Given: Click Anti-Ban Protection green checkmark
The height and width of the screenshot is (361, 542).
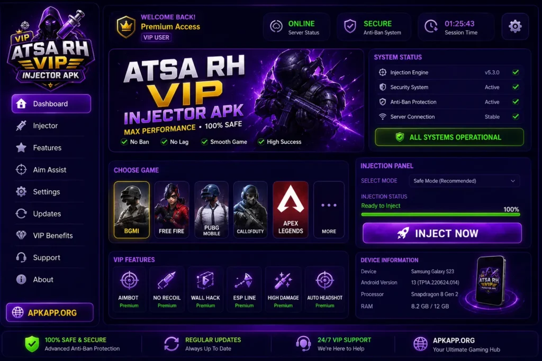Looking at the screenshot, I should click(516, 102).
